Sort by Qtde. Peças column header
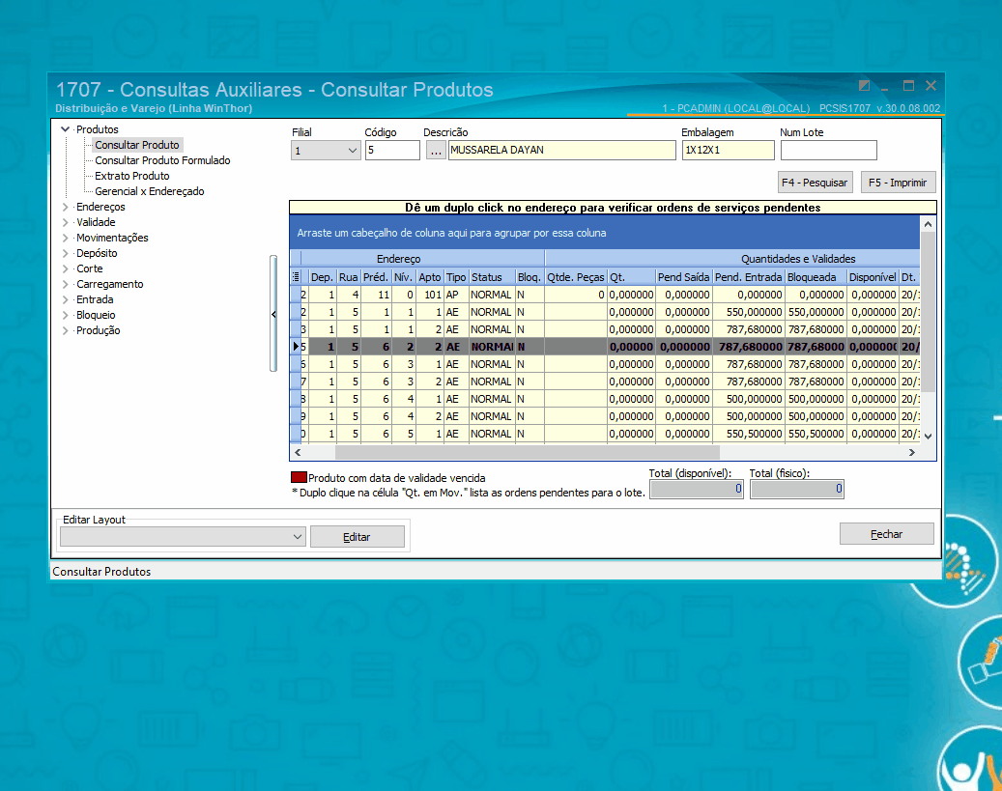This screenshot has height=791, width=1002. pos(576,277)
